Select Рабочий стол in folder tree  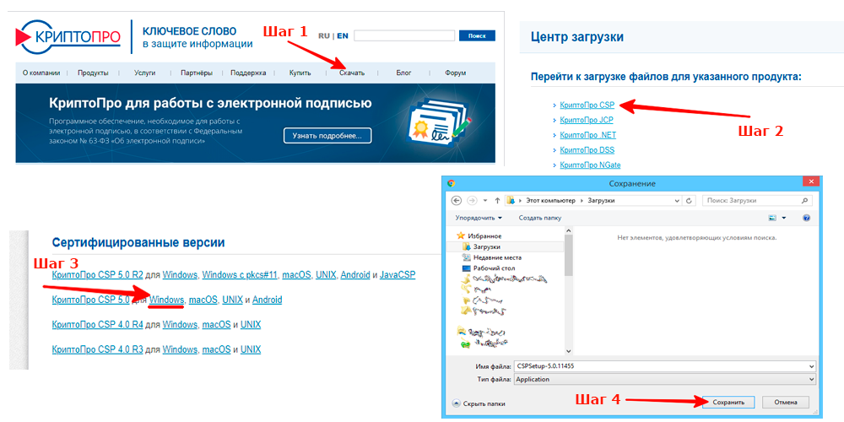pyautogui.click(x=488, y=268)
